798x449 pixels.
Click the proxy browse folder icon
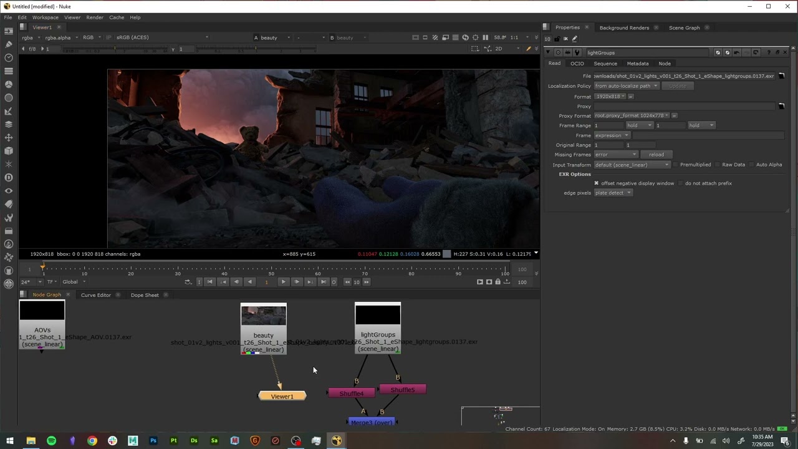click(x=781, y=106)
